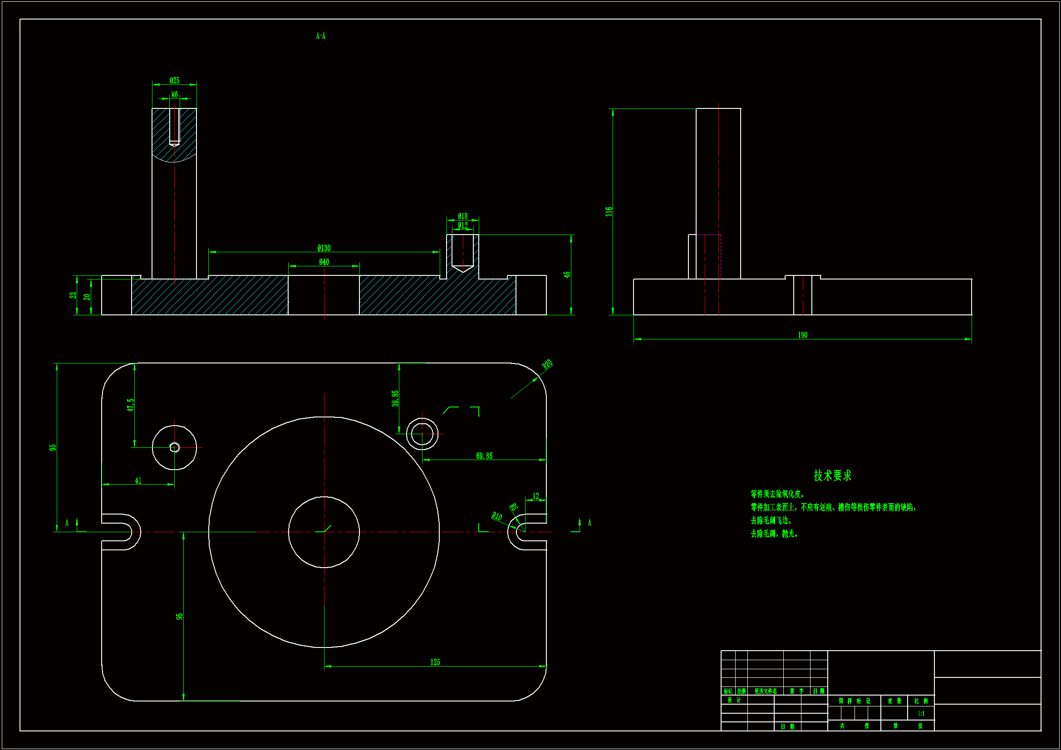Select the 45 height dimension text

(x=567, y=275)
